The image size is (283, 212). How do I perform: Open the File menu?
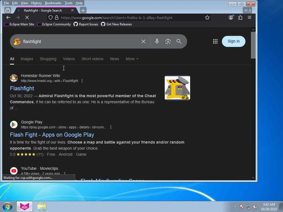coord(6,3)
